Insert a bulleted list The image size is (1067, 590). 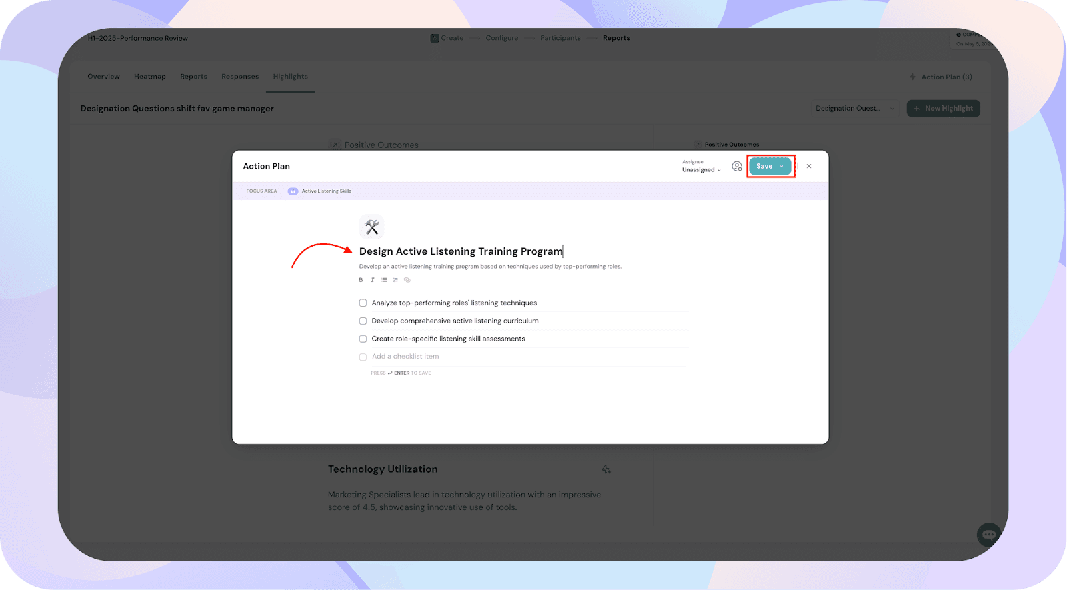384,280
